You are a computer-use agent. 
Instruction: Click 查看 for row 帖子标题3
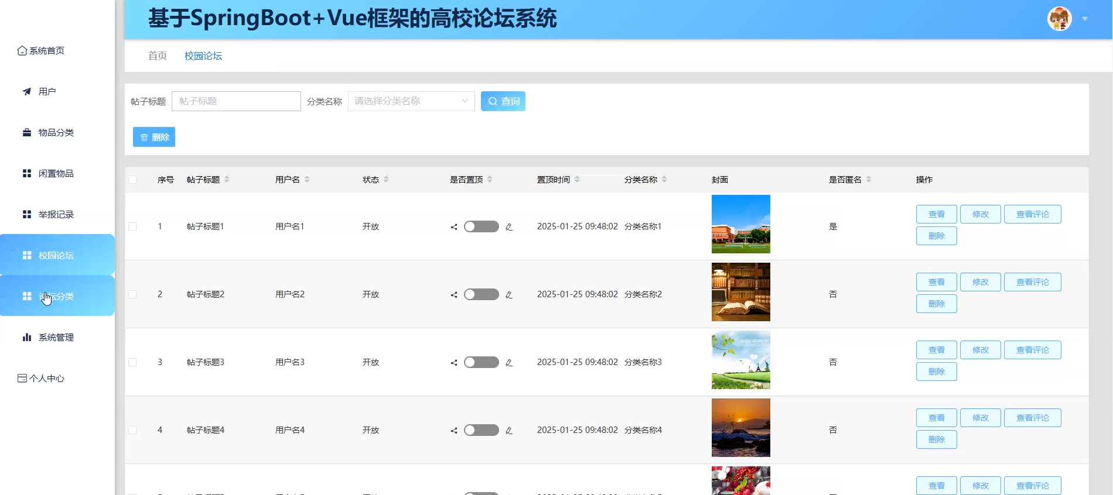pyautogui.click(x=937, y=350)
